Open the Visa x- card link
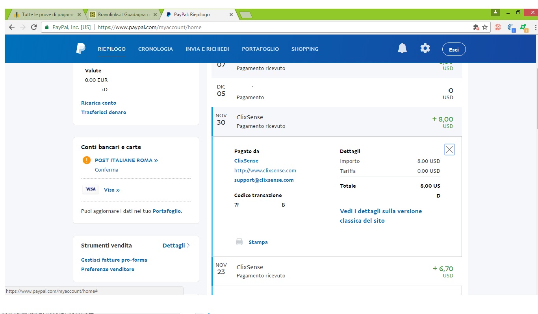 [112, 190]
